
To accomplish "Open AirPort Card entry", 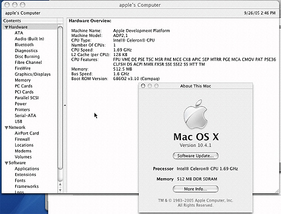I will pos(27,133).
